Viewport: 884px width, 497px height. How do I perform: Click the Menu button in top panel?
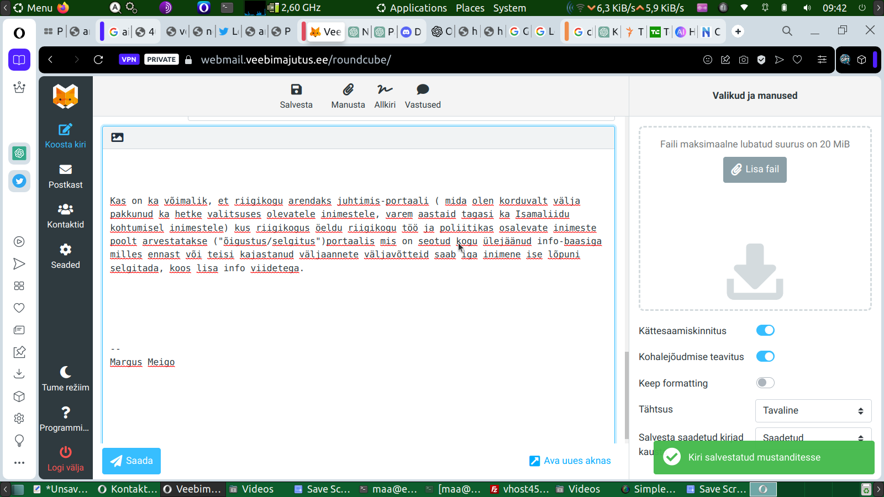[33, 8]
